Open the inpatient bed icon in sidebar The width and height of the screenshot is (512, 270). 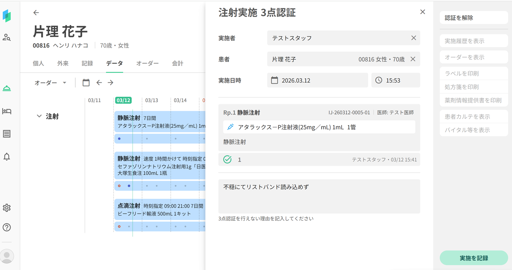(x=7, y=111)
